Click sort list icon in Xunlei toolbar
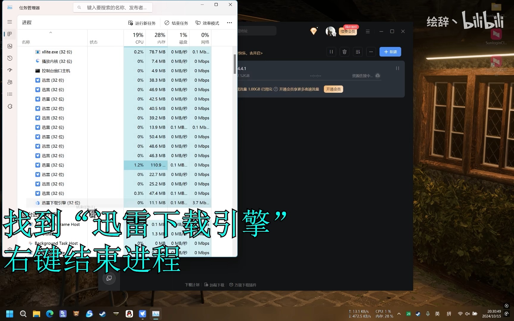The image size is (514, 321). [358, 52]
